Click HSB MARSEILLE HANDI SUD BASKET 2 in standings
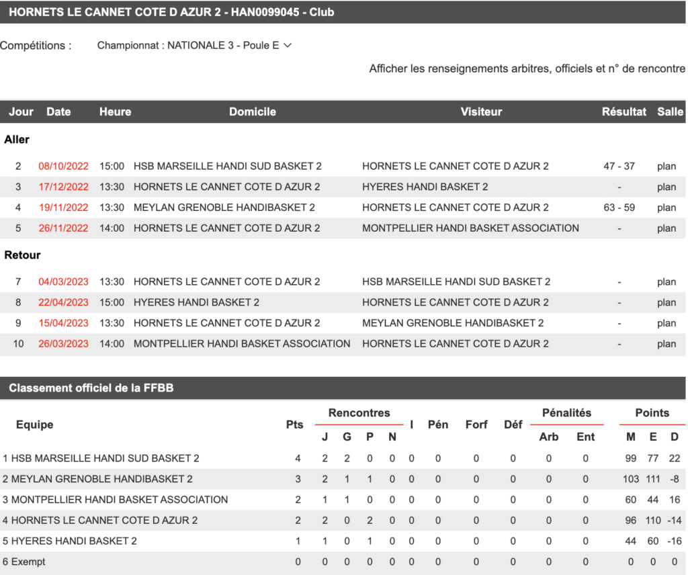Image resolution: width=688 pixels, height=575 pixels. pyautogui.click(x=105, y=458)
